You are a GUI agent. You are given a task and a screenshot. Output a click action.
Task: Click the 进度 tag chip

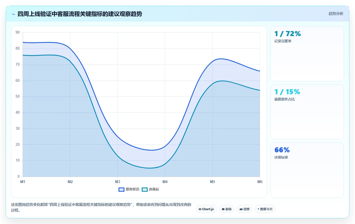[244, 209]
